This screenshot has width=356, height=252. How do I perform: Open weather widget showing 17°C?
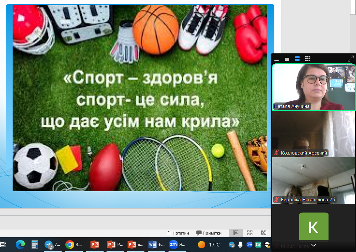(209, 245)
